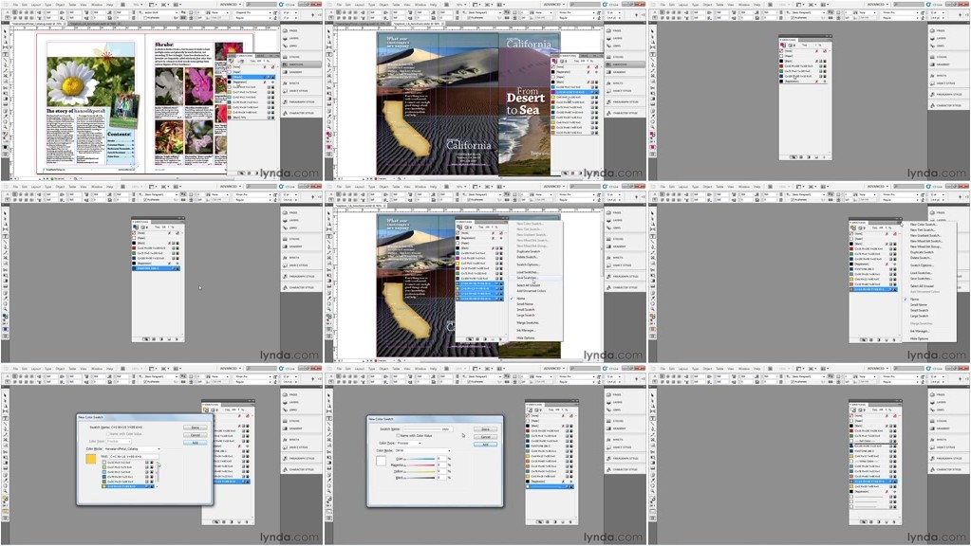Choose New Color Swatch in the gray workspace panel menu
971x546 pixels.
click(925, 225)
